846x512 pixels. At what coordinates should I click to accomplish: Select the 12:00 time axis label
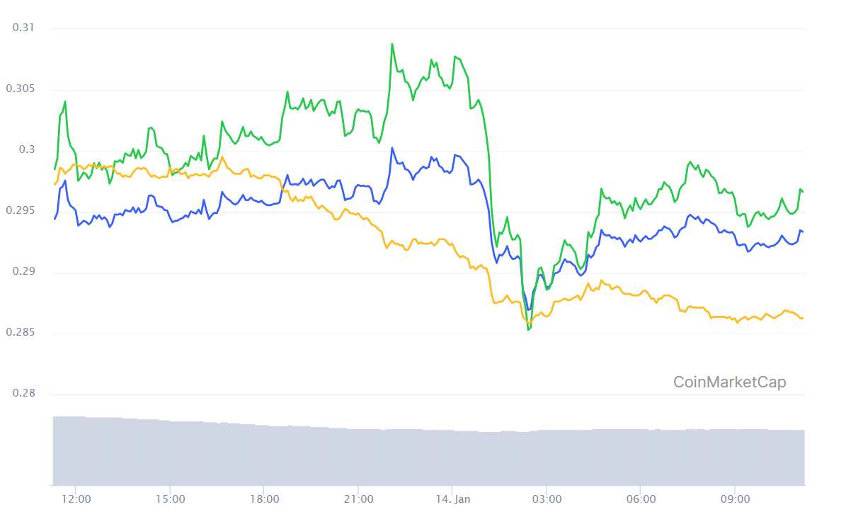click(76, 499)
